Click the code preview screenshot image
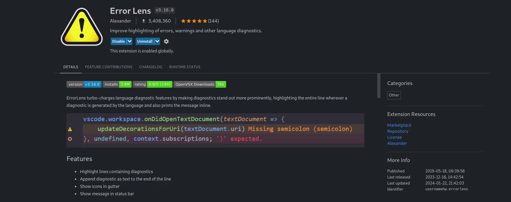 [x=215, y=130]
